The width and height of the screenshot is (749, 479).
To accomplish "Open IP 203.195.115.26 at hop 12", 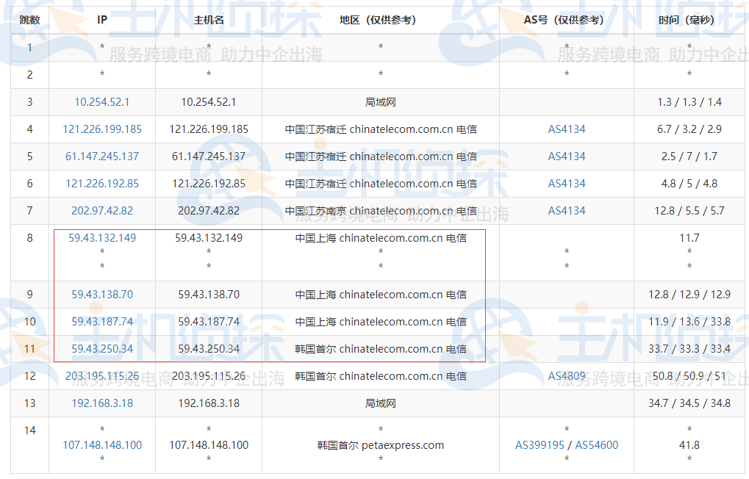I will [x=101, y=375].
